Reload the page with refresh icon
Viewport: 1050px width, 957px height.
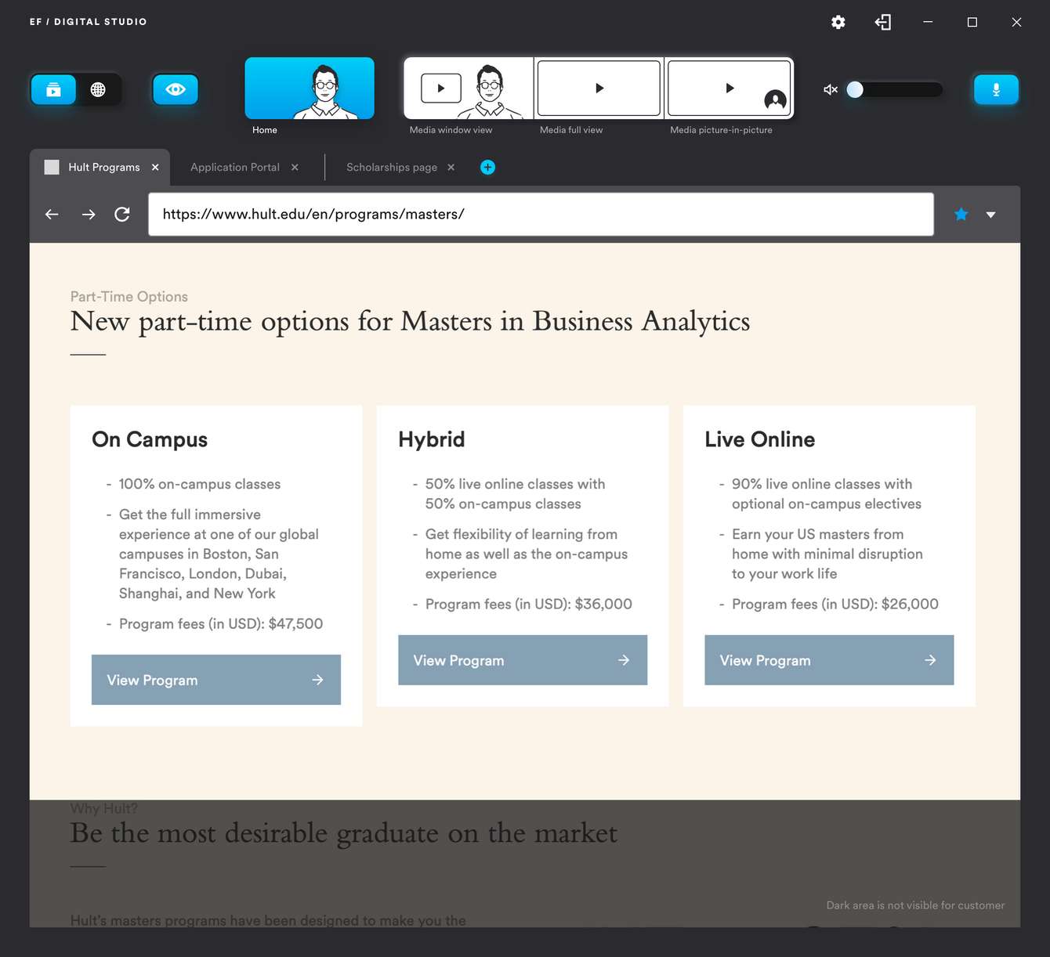coord(122,214)
